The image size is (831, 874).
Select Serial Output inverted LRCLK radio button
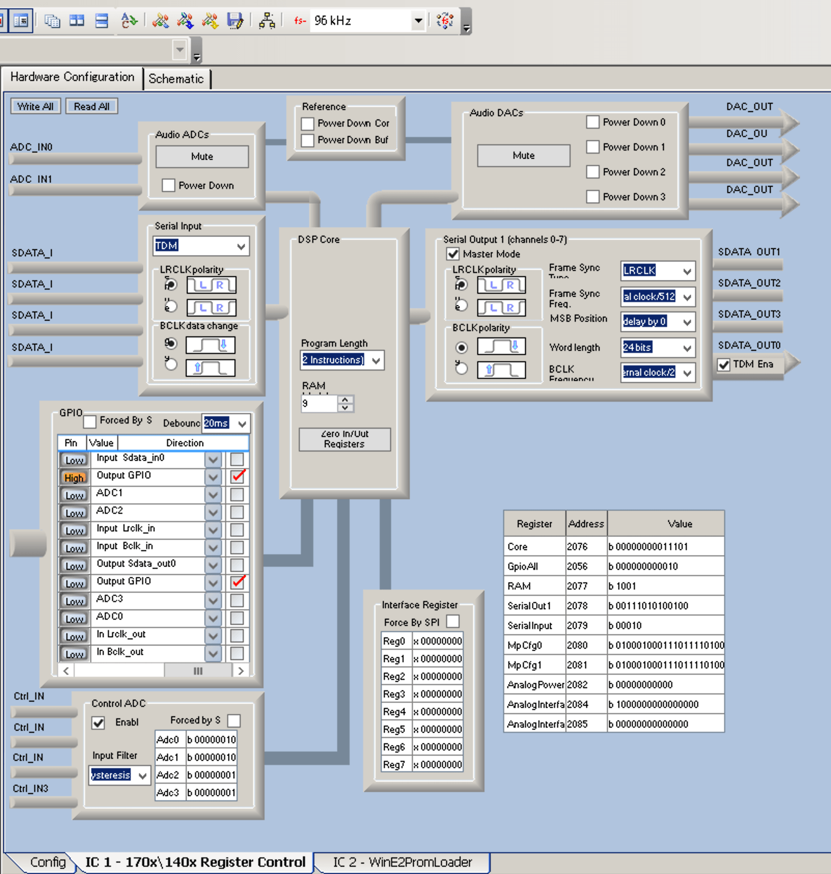[x=461, y=305]
